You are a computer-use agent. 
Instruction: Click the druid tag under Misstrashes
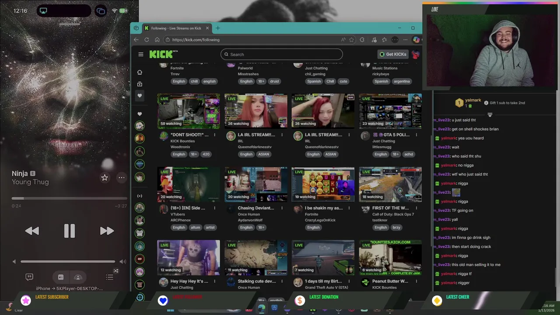[274, 81]
